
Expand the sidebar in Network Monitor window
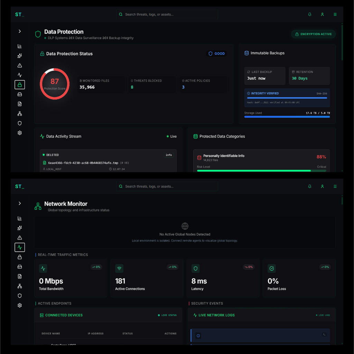point(20,203)
